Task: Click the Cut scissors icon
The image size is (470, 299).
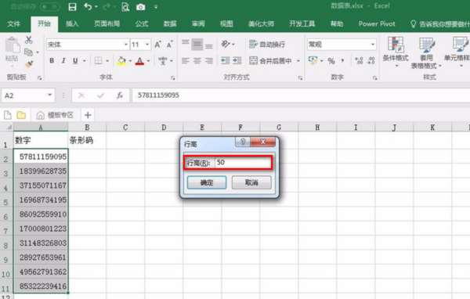Action: [29, 40]
